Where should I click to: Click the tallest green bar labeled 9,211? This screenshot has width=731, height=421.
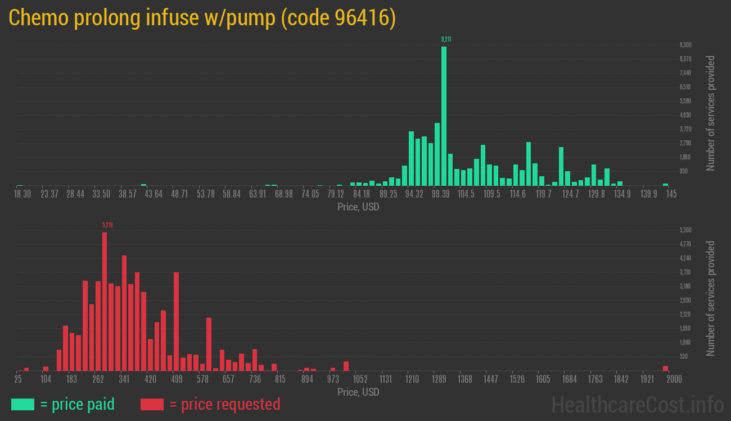coord(444,115)
